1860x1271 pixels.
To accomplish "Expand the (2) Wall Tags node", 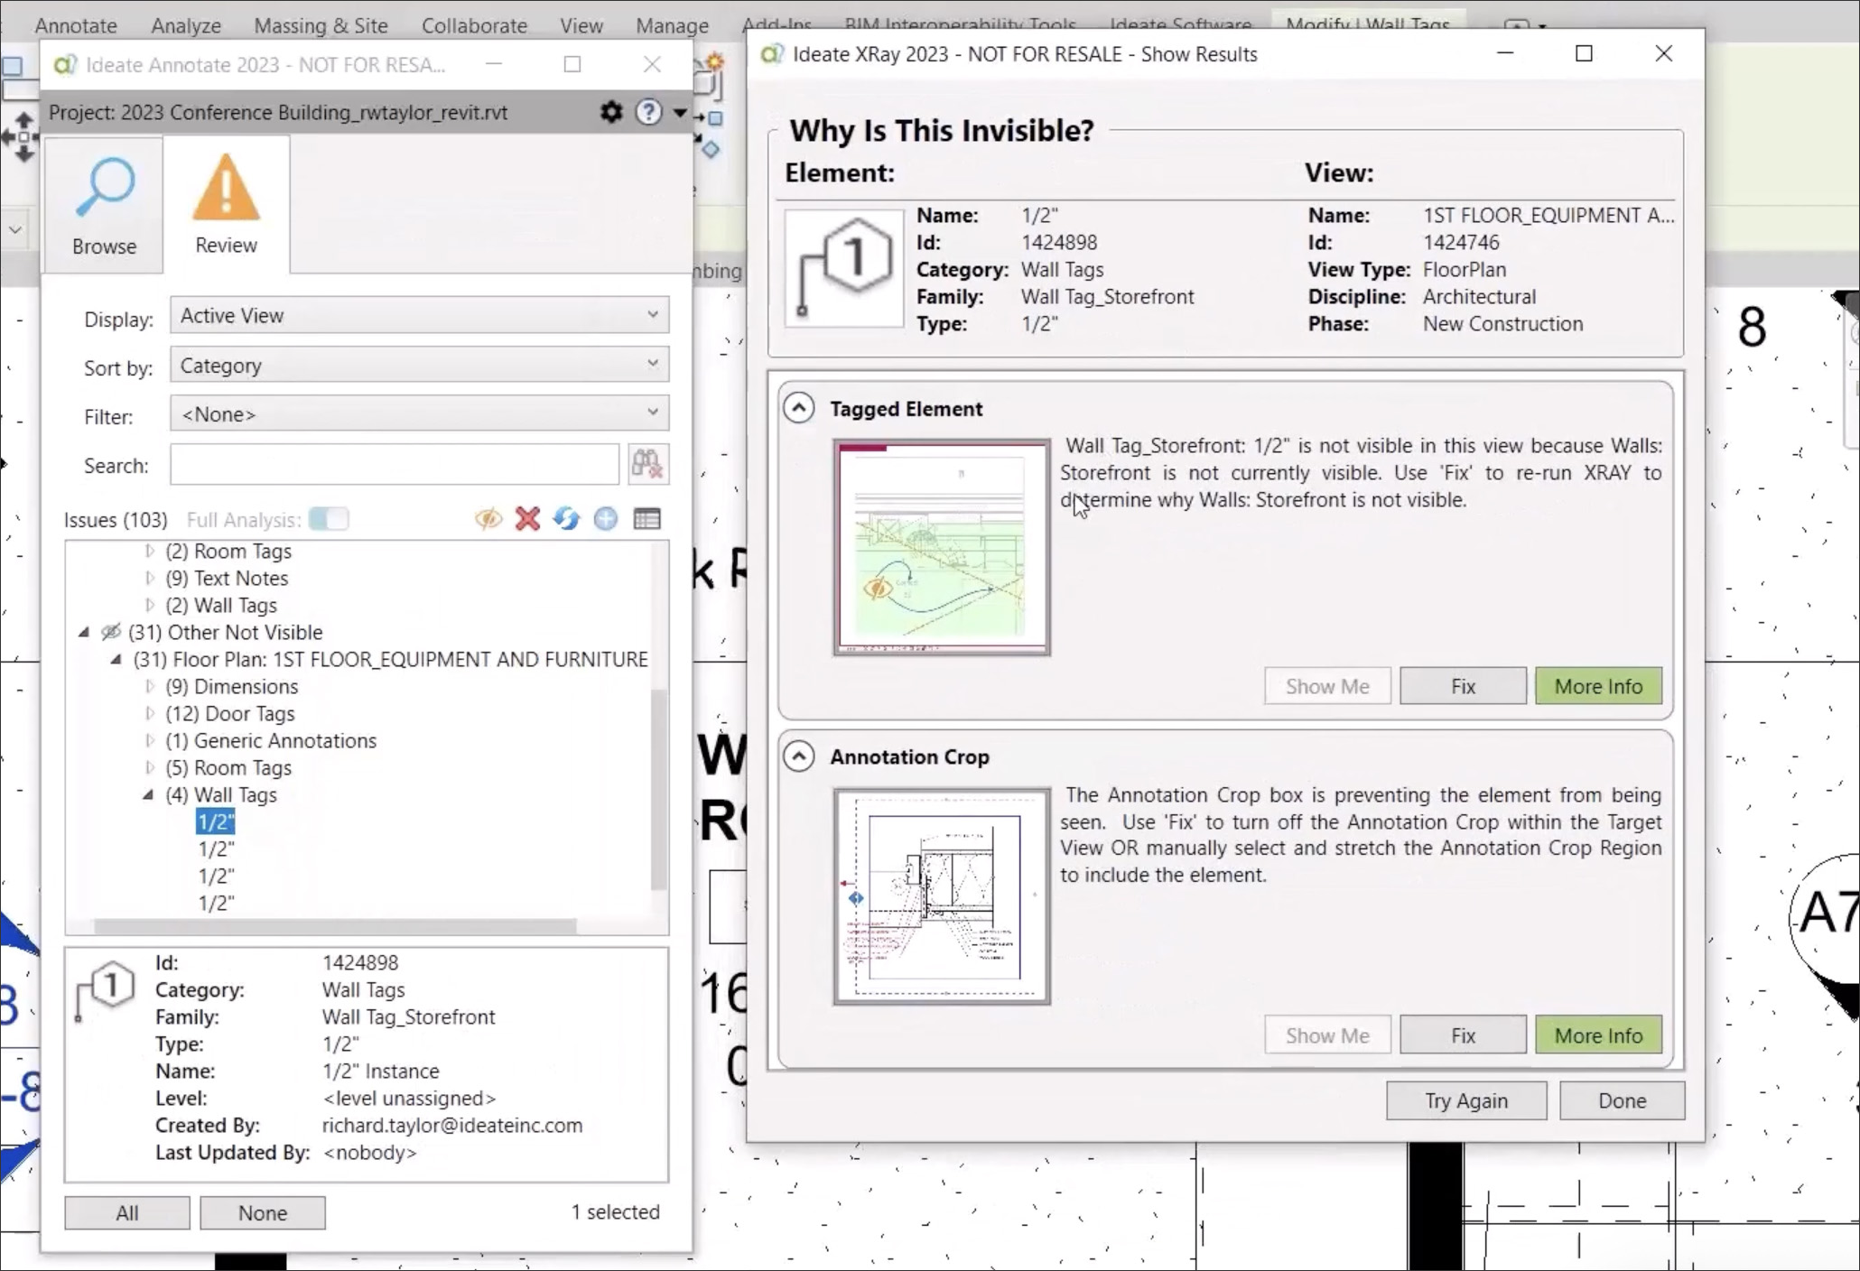I will [150, 605].
